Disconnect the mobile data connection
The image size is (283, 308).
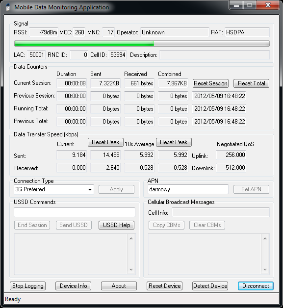(256, 286)
